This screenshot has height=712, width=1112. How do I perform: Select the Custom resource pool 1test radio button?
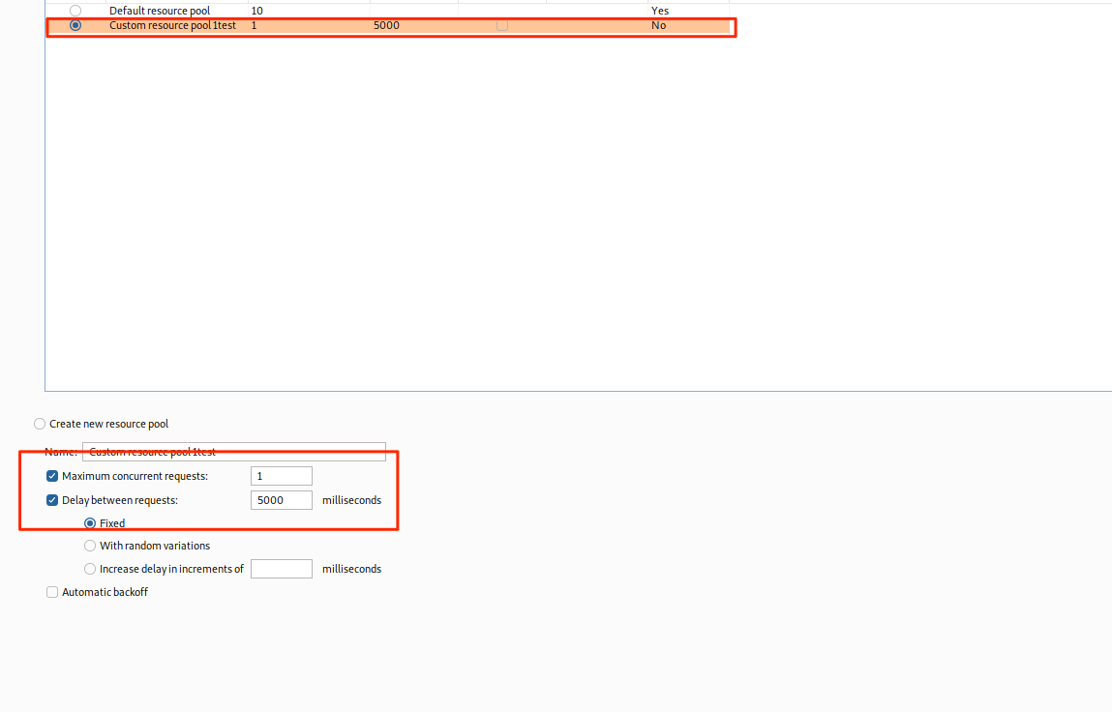pyautogui.click(x=75, y=25)
